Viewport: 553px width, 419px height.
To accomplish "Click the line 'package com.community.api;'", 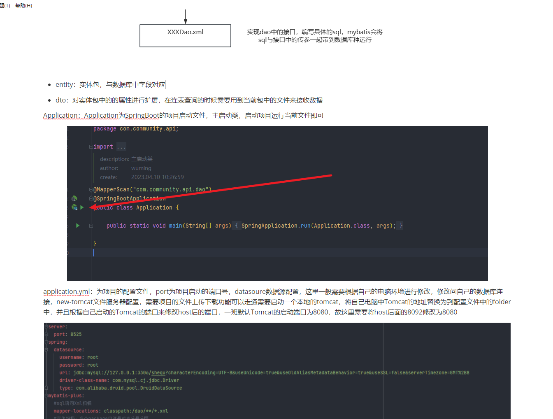I will [x=136, y=129].
